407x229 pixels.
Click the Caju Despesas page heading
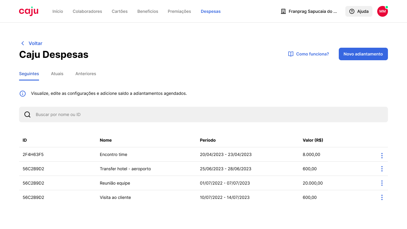pos(54,55)
